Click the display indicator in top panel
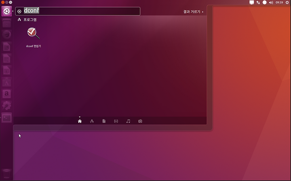 [x=251, y=2]
